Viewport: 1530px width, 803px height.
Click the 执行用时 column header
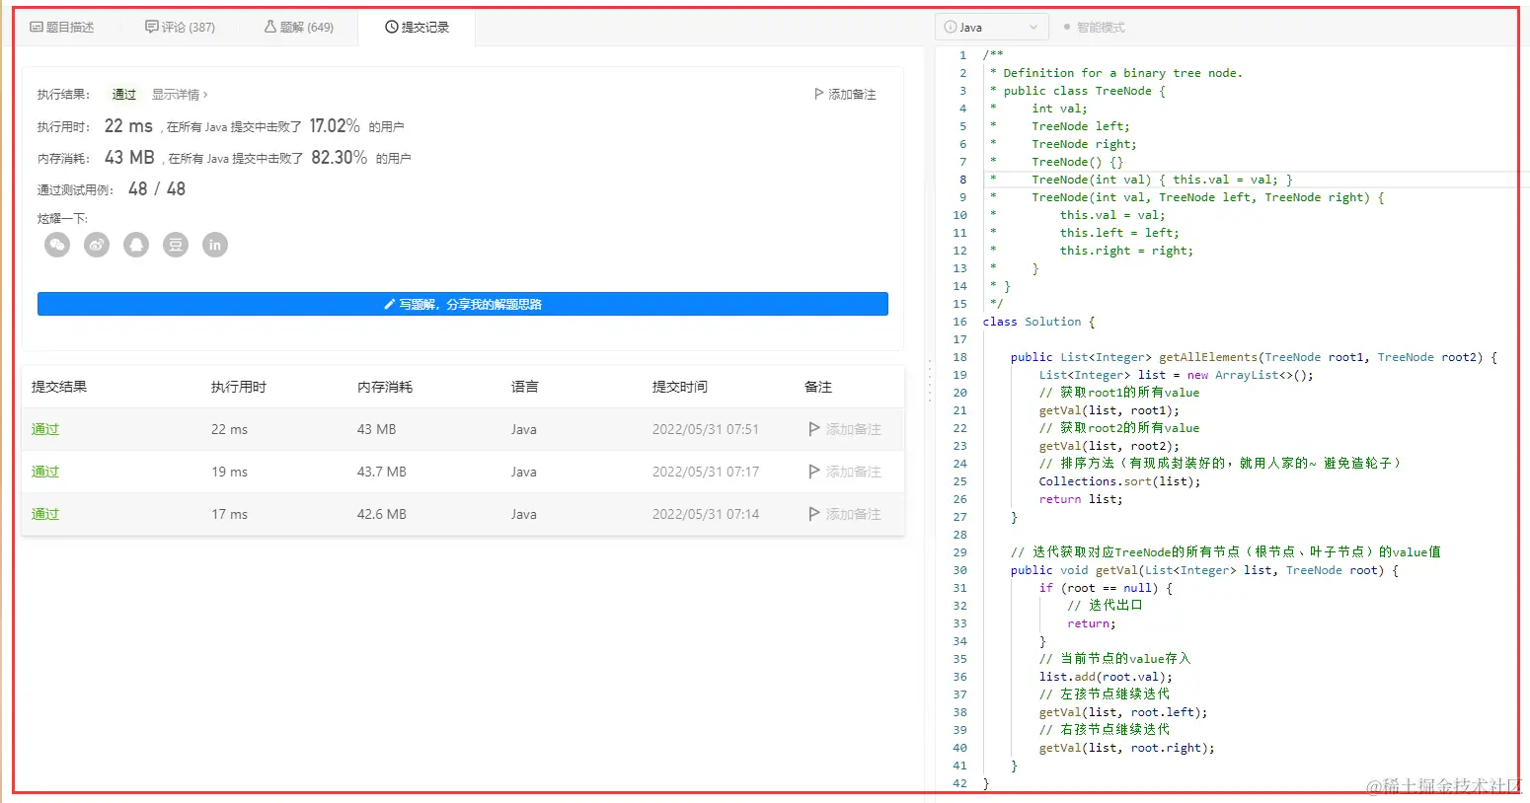[x=239, y=387]
